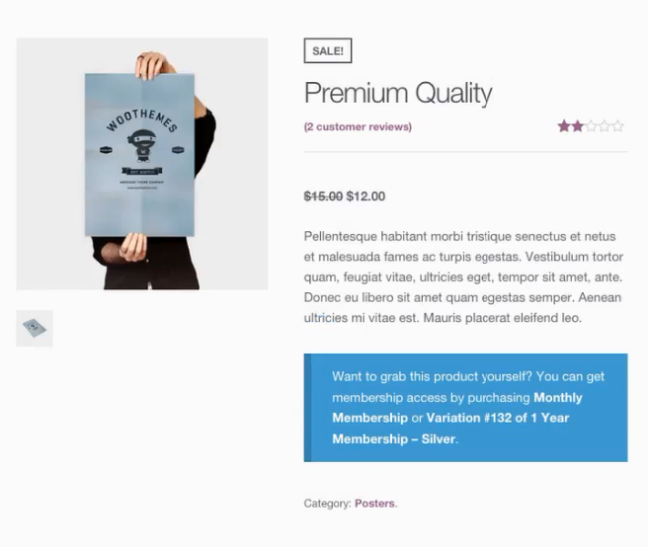This screenshot has width=648, height=547.
Task: Open the 2 customer reviews link
Action: point(358,127)
